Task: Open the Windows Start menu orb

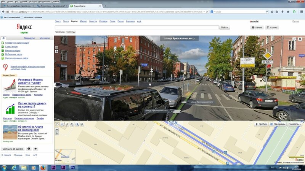Action: pos(4,168)
